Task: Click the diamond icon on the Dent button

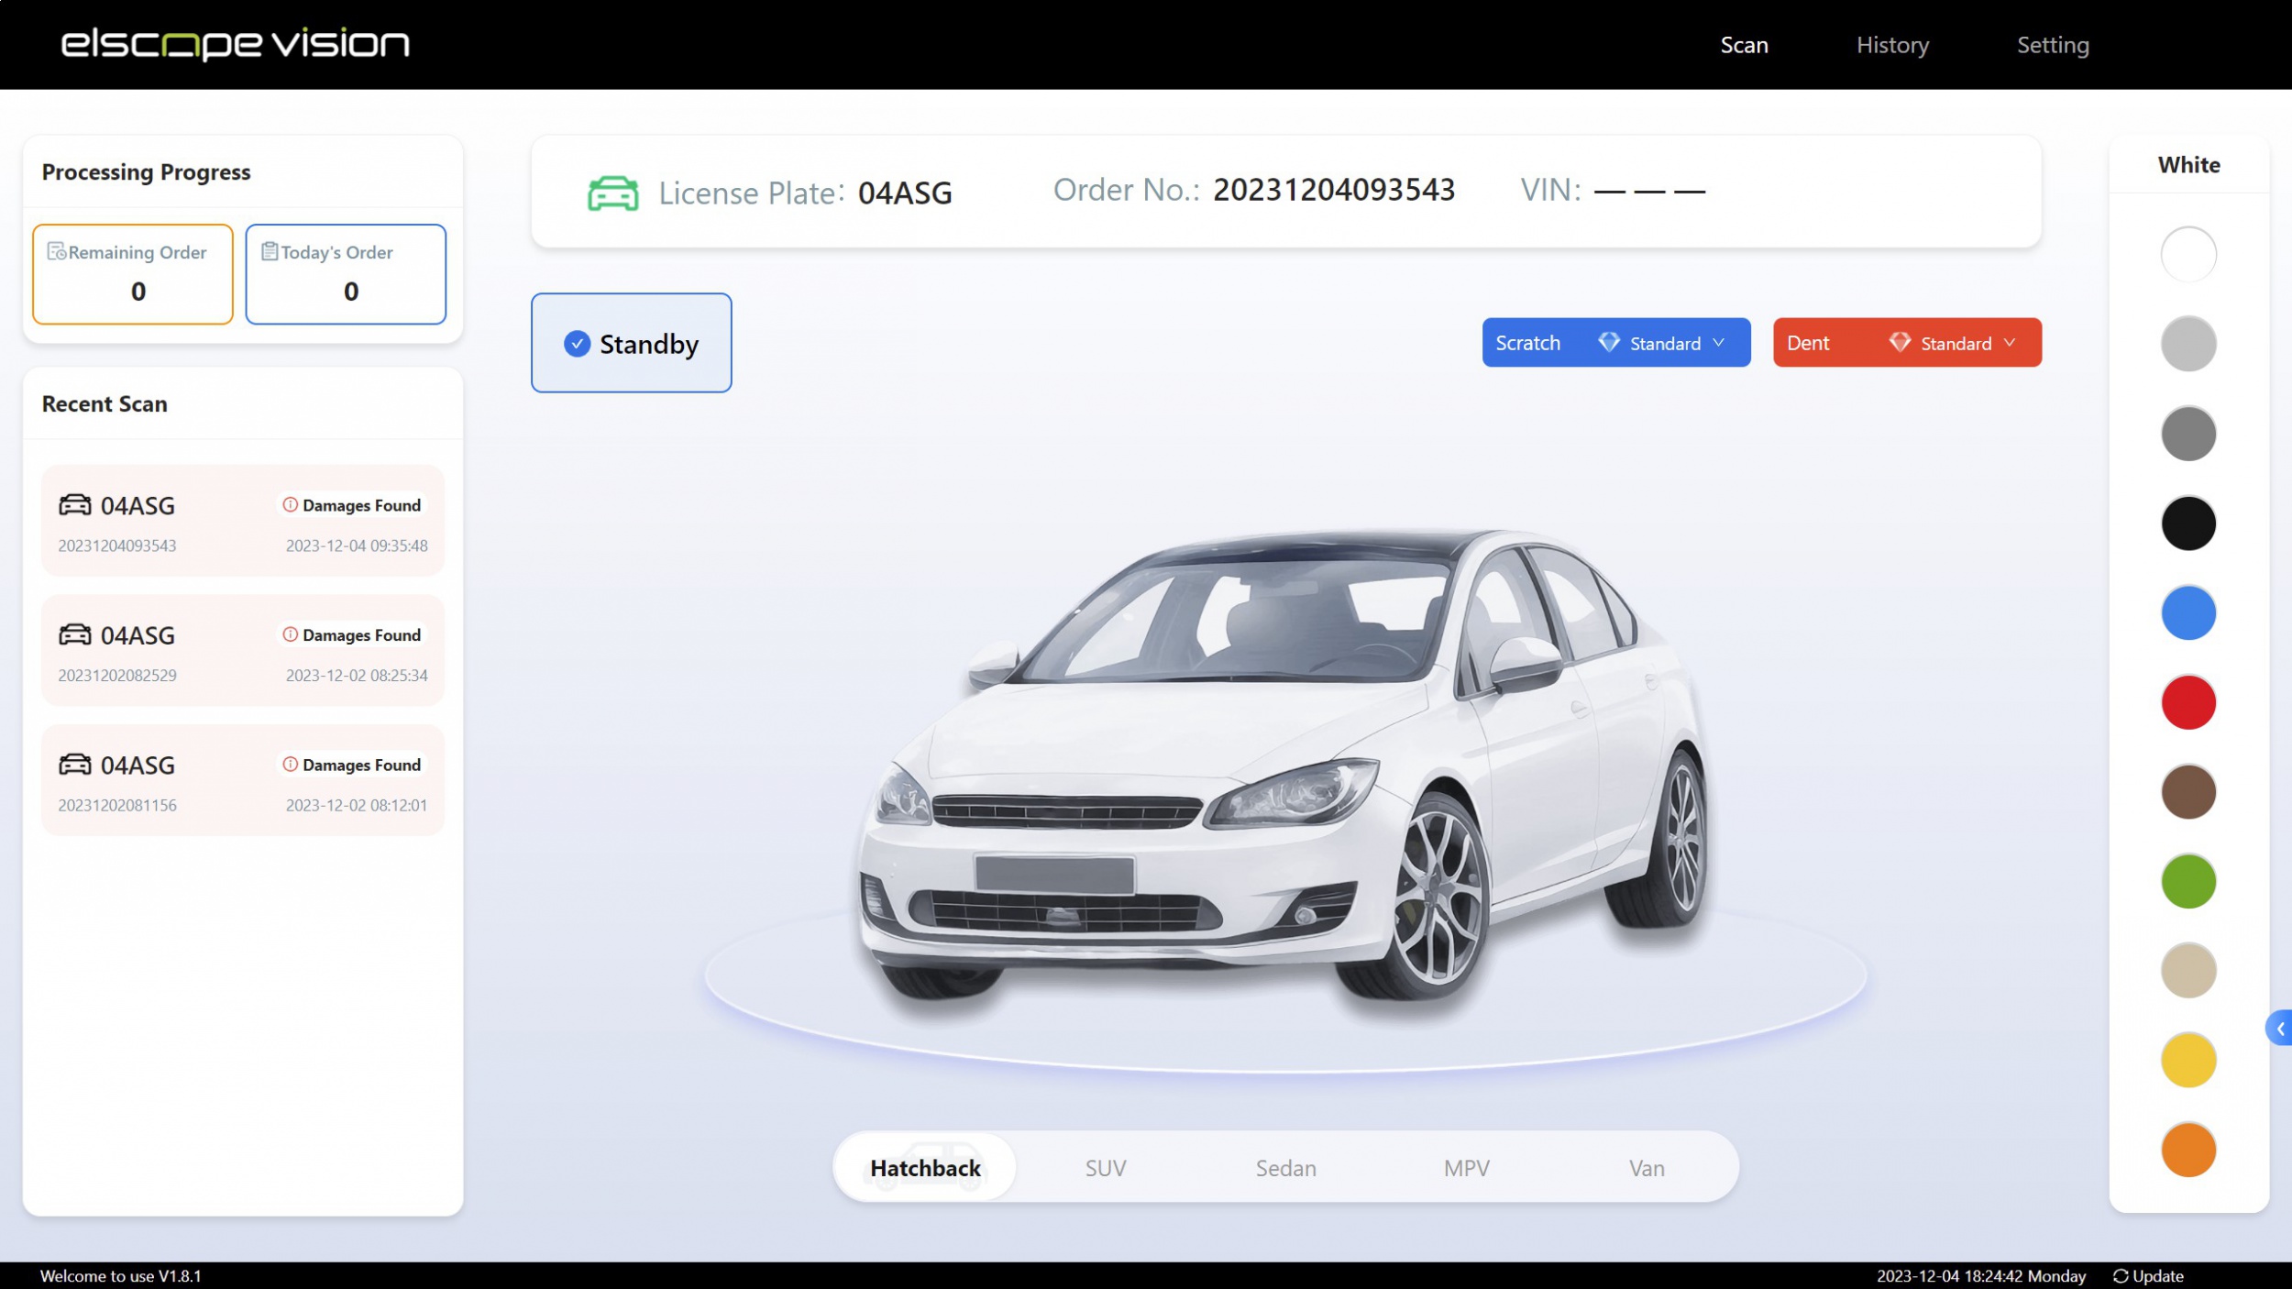Action: (1900, 342)
